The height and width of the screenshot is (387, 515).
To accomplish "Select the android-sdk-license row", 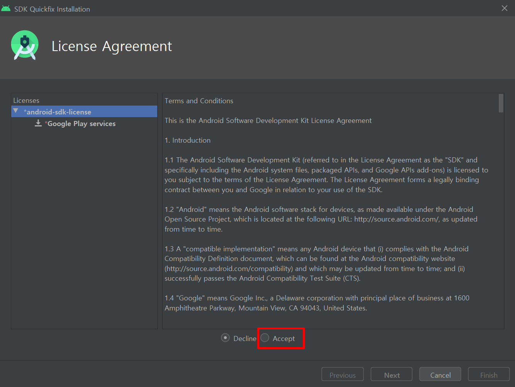I will pos(84,112).
